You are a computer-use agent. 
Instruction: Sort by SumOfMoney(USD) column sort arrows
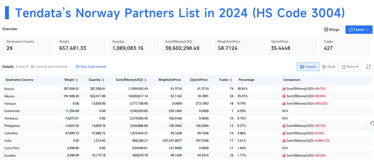[x=145, y=80]
